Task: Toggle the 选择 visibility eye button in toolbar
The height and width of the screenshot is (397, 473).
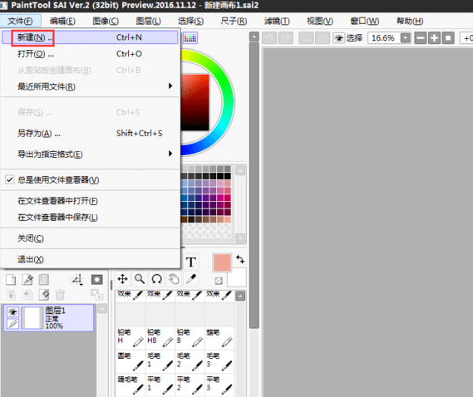Action: tap(339, 38)
